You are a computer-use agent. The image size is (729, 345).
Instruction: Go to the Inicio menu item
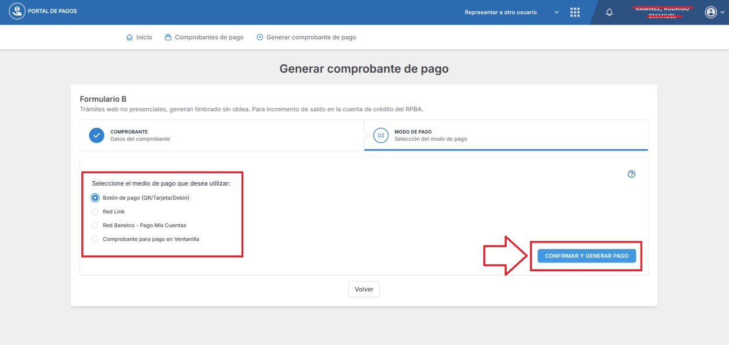click(x=144, y=37)
